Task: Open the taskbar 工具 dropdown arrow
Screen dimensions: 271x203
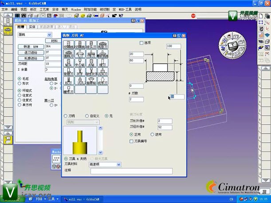Action: coord(57,199)
